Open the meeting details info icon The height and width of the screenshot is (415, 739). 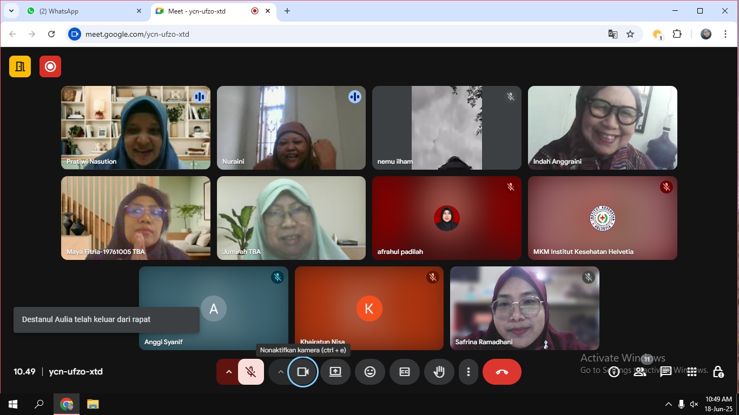tap(614, 372)
